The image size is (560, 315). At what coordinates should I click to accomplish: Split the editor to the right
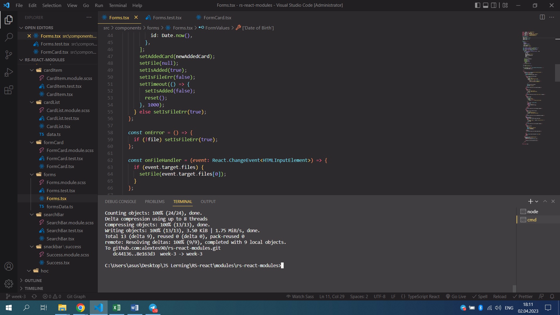pos(542,17)
